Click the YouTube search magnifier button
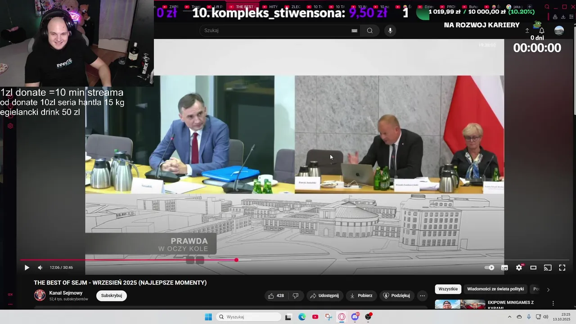This screenshot has height=324, width=576. pos(370,31)
